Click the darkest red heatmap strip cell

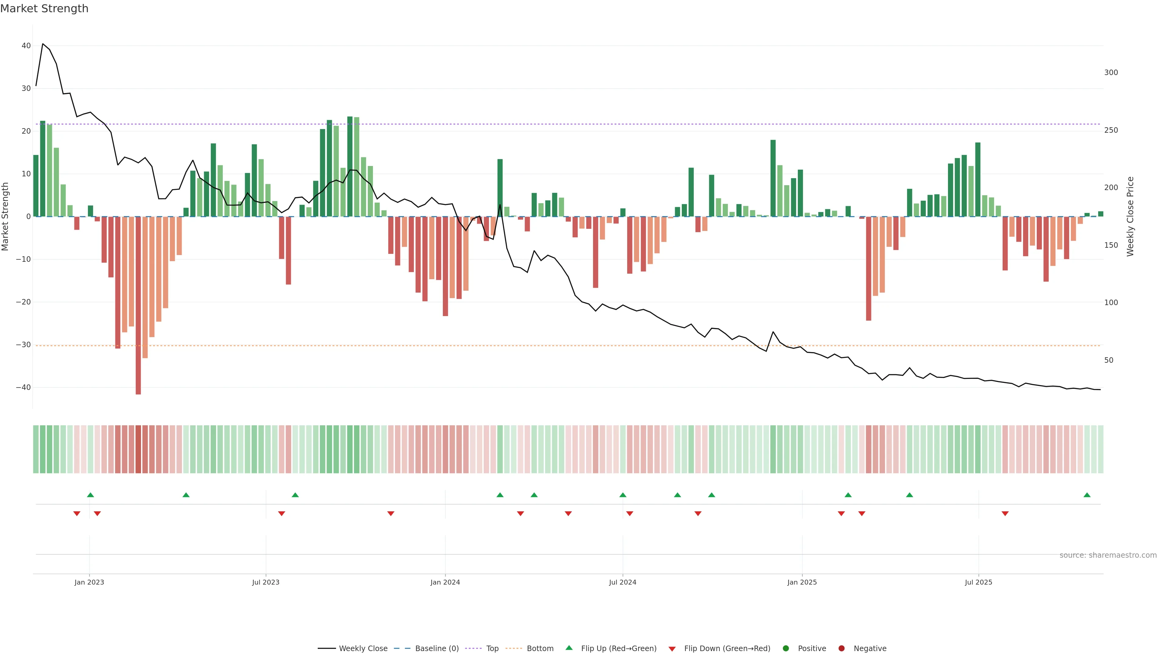pyautogui.click(x=138, y=449)
